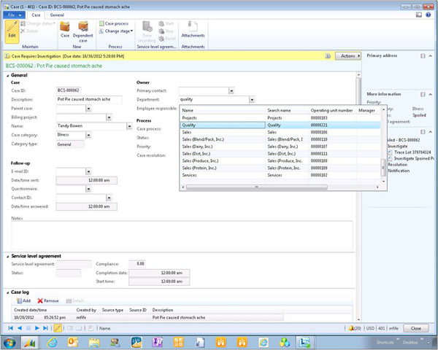Open Internet Explorer from taskbar
The width and height of the screenshot is (438, 350).
(53, 341)
